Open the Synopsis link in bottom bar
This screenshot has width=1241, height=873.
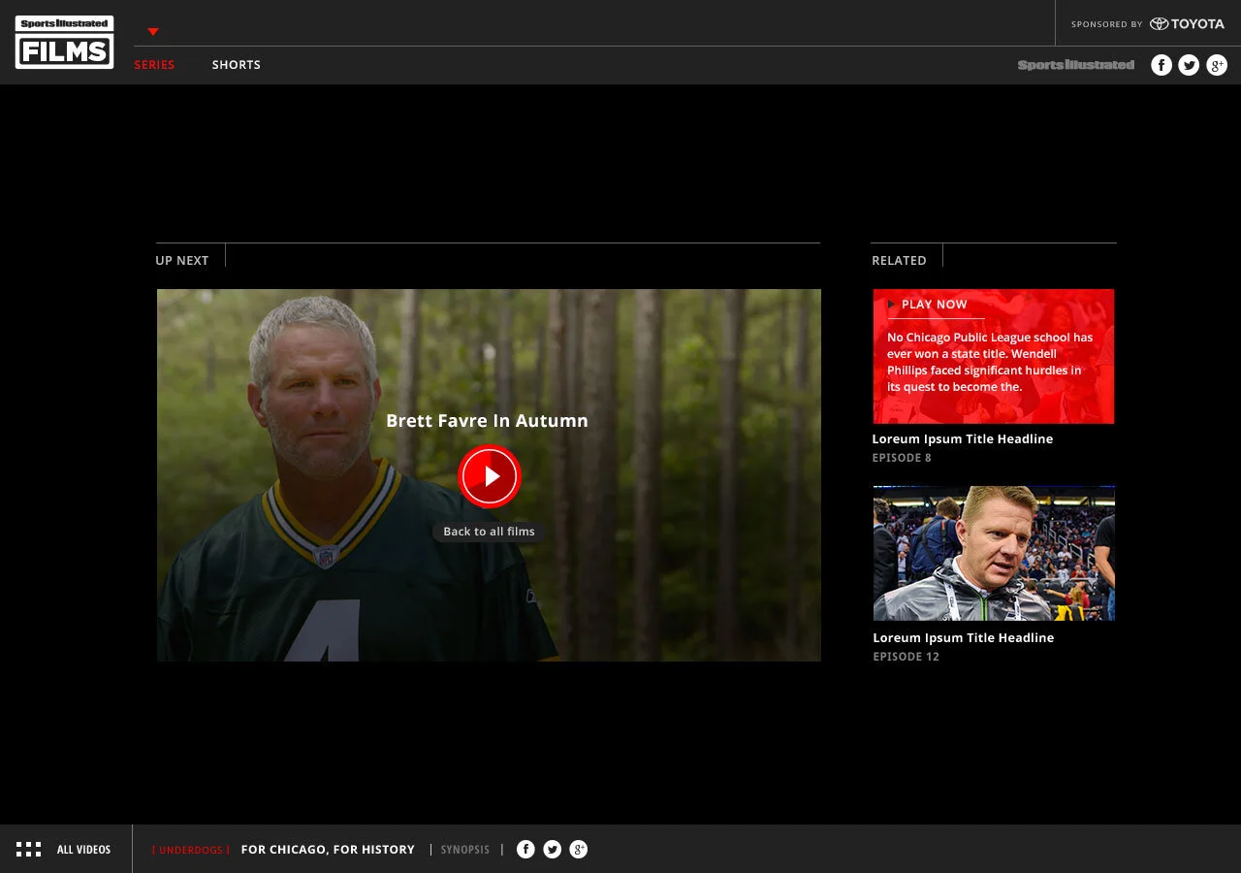tap(465, 850)
